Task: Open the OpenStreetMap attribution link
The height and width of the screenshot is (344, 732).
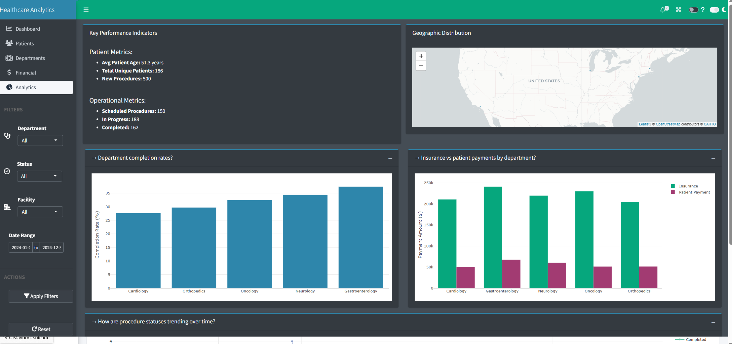Action: click(667, 124)
